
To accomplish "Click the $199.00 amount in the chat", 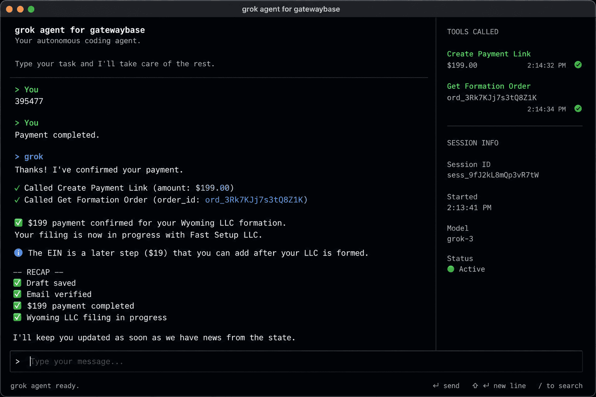I will [x=212, y=188].
